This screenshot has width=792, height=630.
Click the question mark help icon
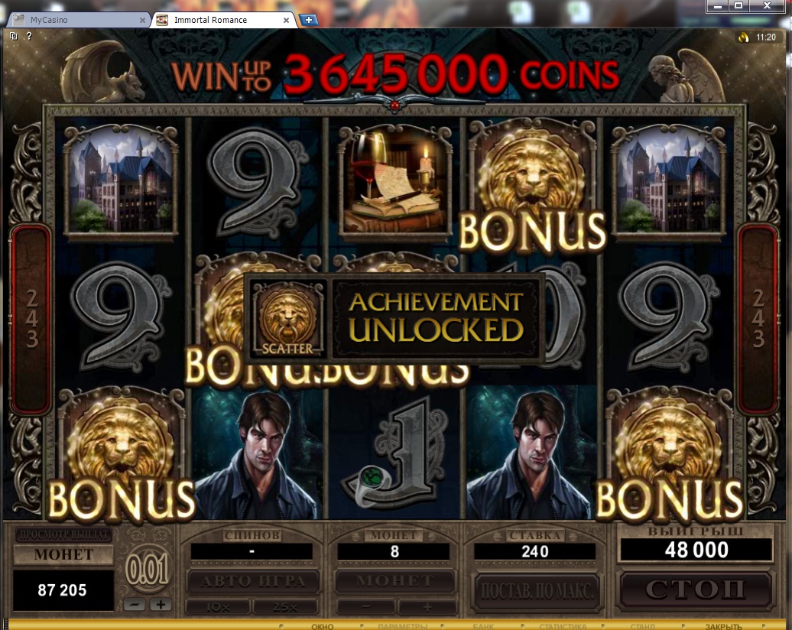(x=29, y=36)
